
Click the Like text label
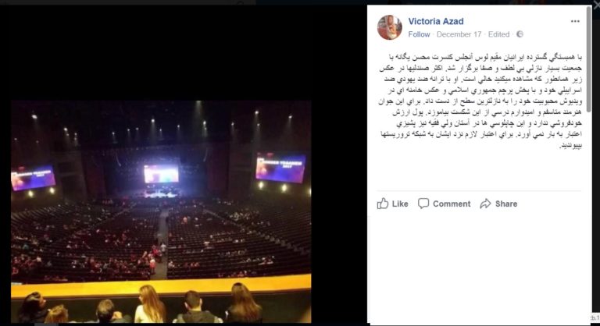[x=400, y=204]
